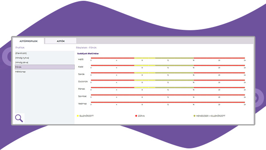Click the yellow segment on Péntek timeline

pos(144,87)
